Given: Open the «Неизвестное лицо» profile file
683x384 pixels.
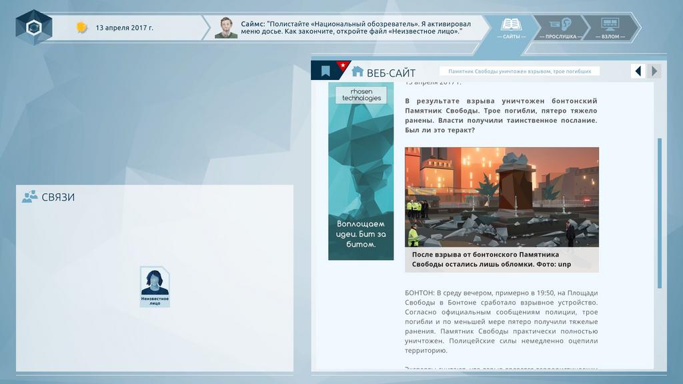Looking at the screenshot, I should click(155, 287).
